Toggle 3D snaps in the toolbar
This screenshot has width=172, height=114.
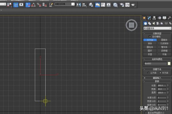coord(28,5)
